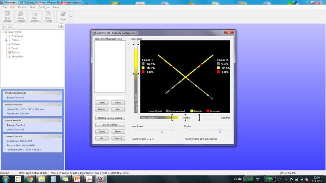Open the Project menu

click(x=22, y=7)
